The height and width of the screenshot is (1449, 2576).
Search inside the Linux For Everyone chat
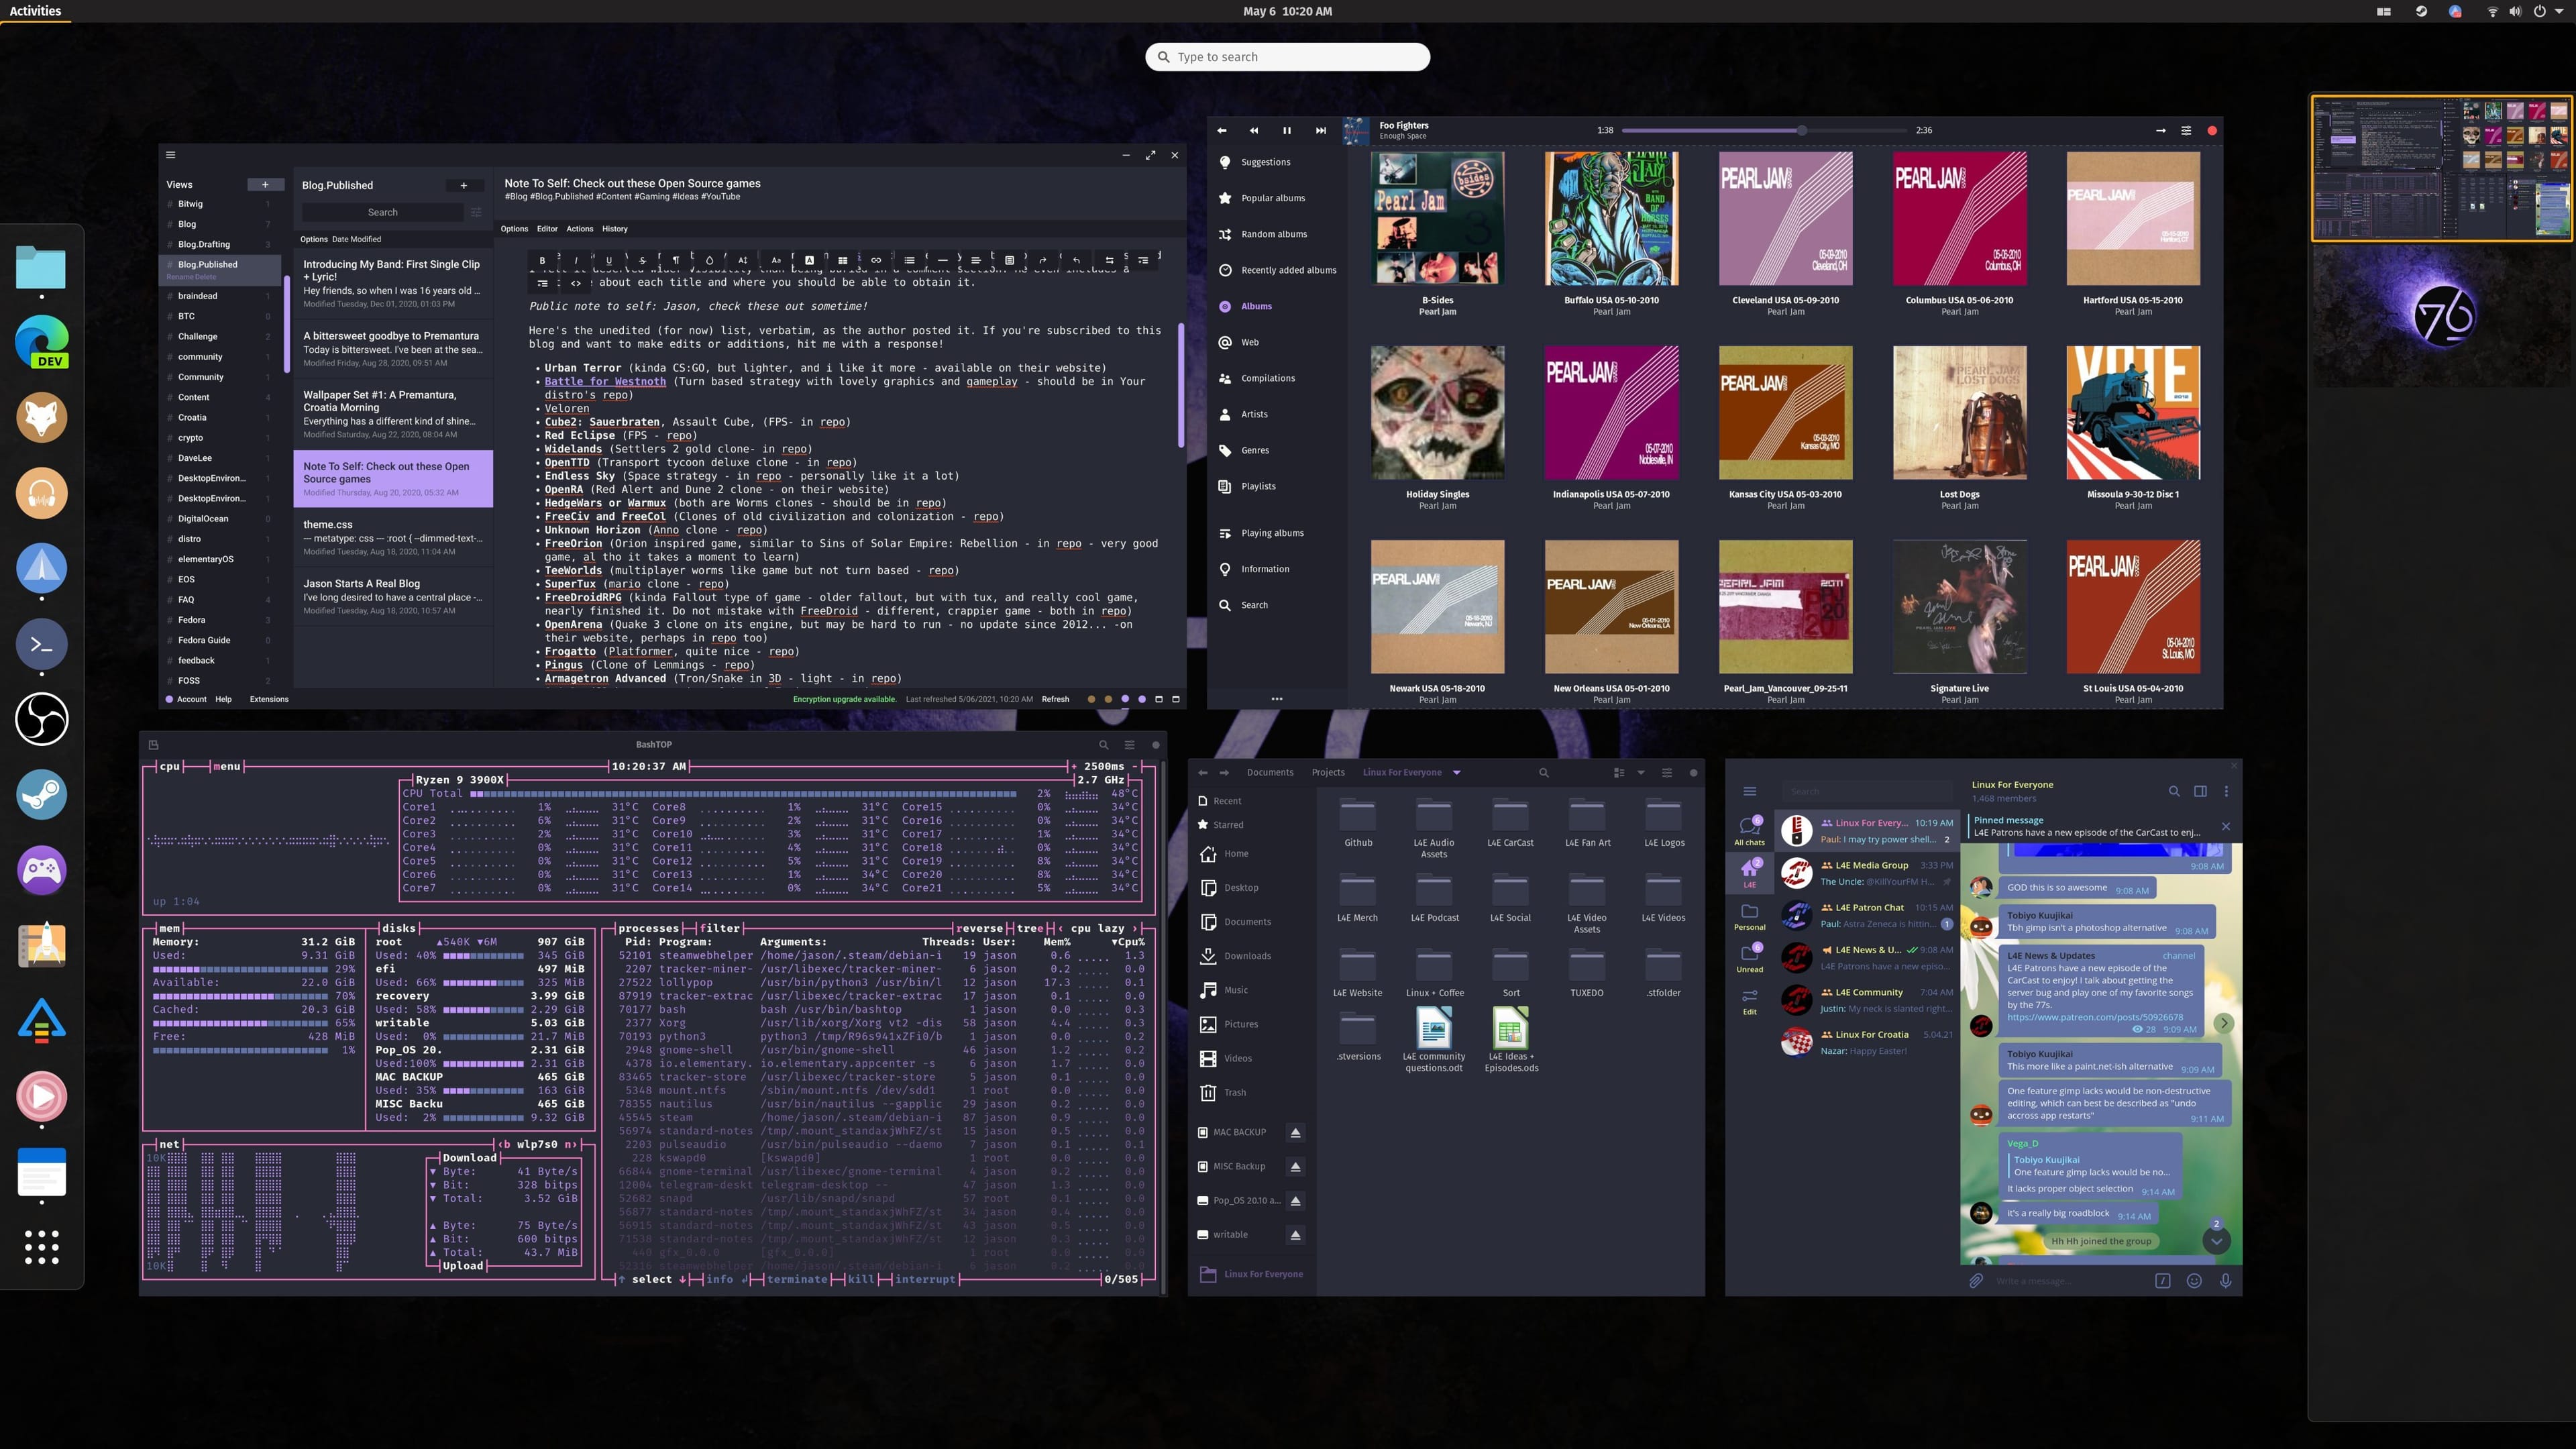(x=2173, y=791)
